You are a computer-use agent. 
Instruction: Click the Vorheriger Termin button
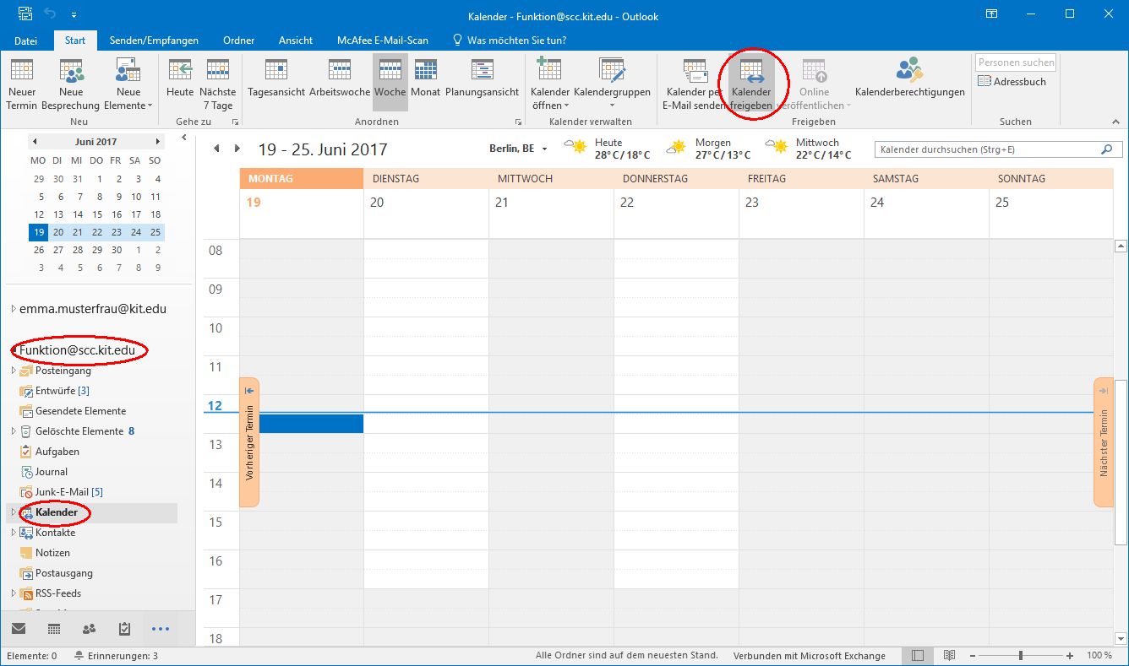point(249,442)
